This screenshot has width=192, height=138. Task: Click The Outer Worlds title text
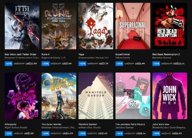tap(51, 124)
